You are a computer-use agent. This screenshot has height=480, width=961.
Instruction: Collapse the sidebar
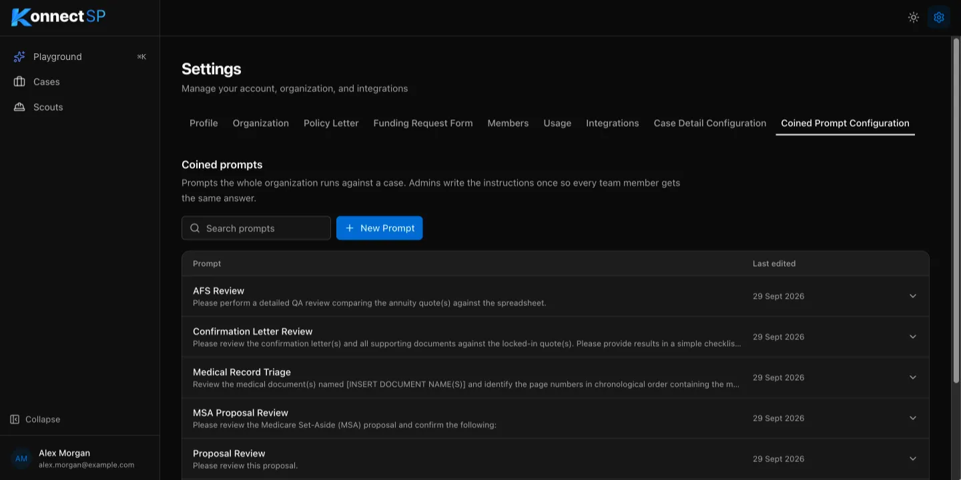click(x=35, y=419)
